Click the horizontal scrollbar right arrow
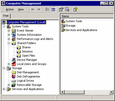The height and width of the screenshot is (101, 115). tap(111, 92)
